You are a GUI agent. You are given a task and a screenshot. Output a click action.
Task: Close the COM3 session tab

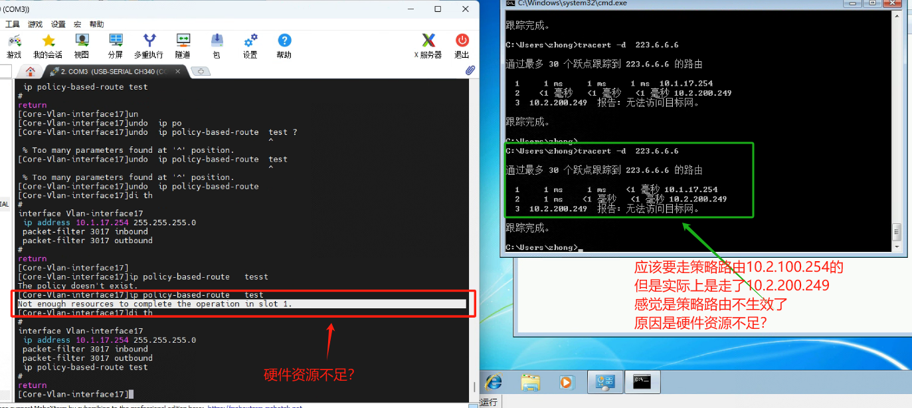pos(178,72)
